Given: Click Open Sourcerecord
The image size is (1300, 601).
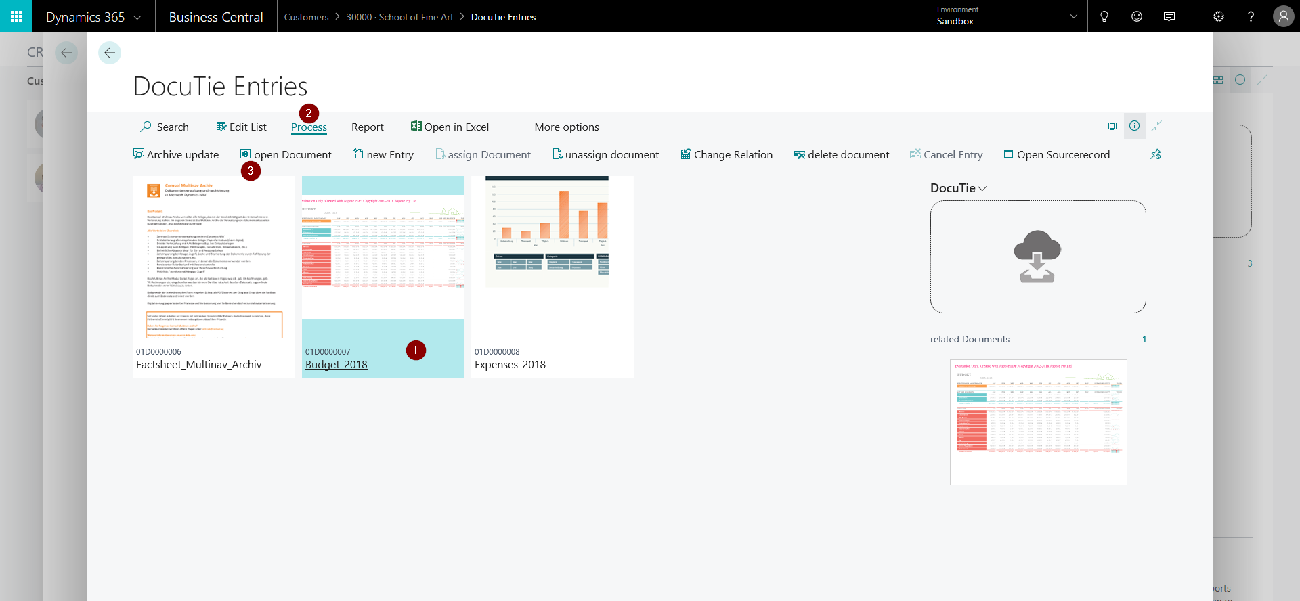Looking at the screenshot, I should pyautogui.click(x=1056, y=154).
